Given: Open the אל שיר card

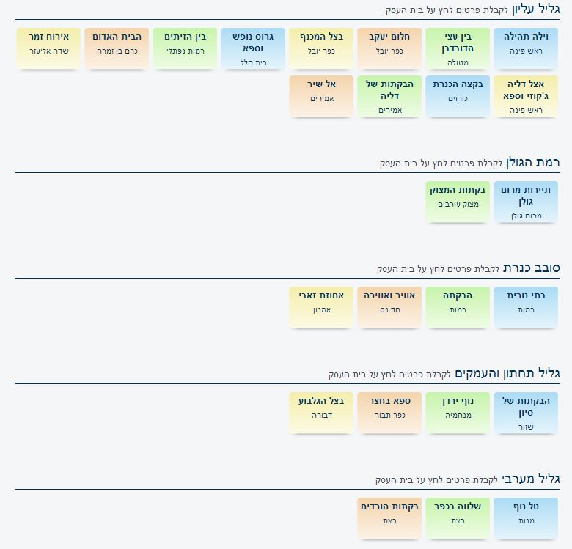Looking at the screenshot, I should pos(321,95).
